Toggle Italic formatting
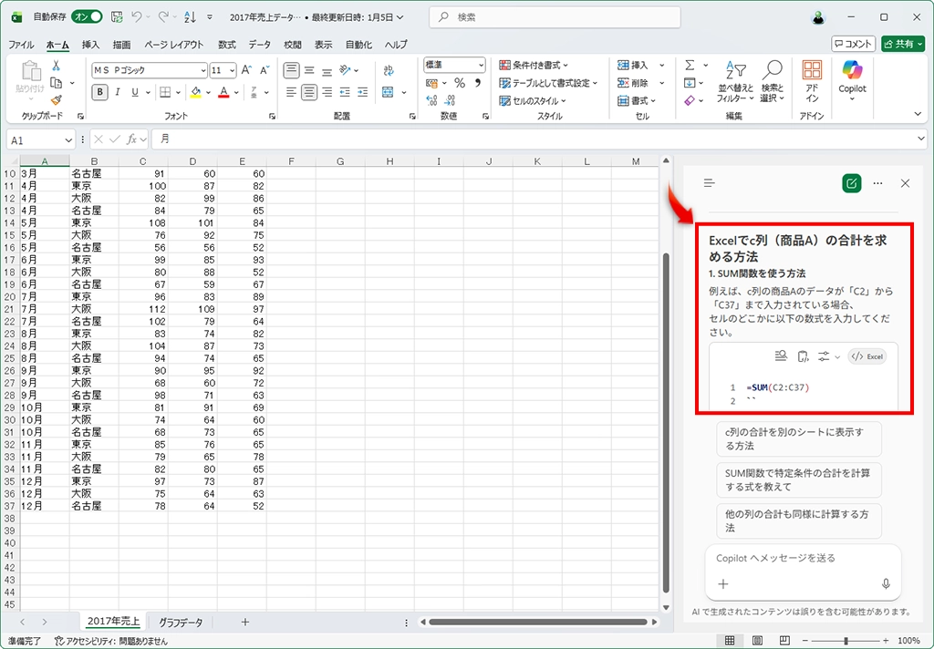 (x=119, y=92)
